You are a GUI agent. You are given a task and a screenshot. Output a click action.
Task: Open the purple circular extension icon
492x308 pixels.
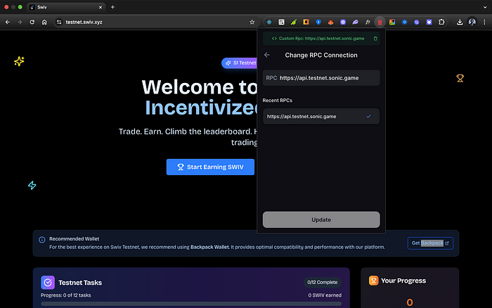pyautogui.click(x=417, y=22)
